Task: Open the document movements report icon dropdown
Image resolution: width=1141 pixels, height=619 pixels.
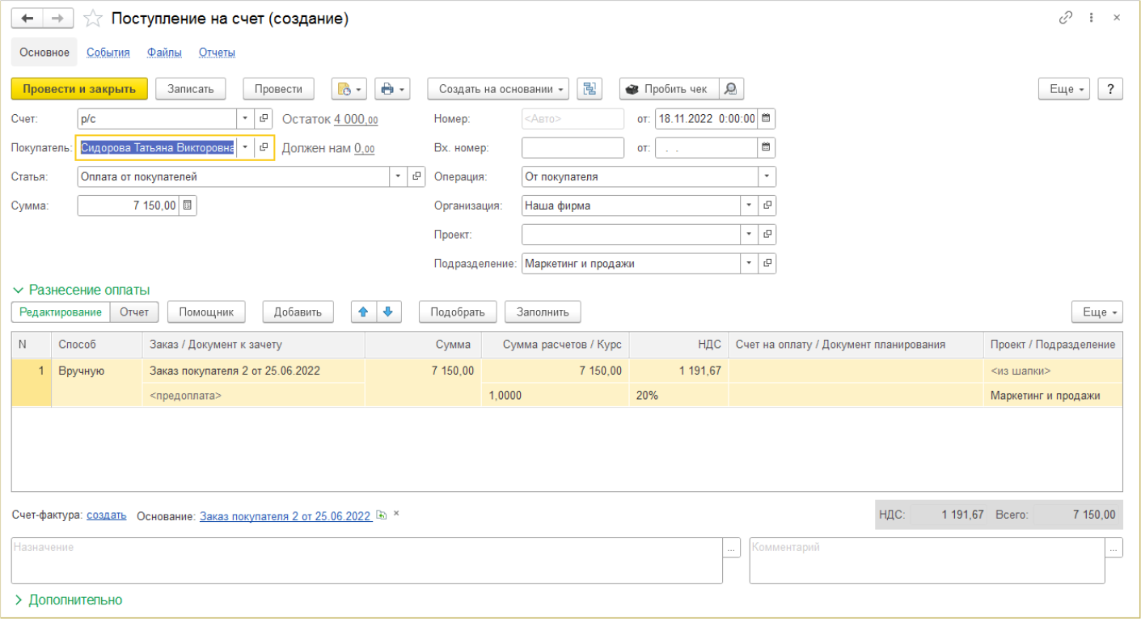Action: click(x=349, y=89)
